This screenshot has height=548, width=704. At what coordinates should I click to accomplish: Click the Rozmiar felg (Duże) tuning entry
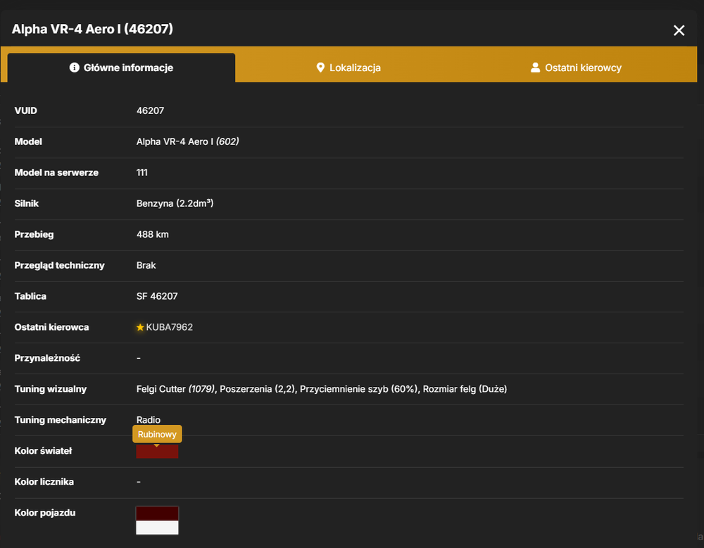[465, 389]
